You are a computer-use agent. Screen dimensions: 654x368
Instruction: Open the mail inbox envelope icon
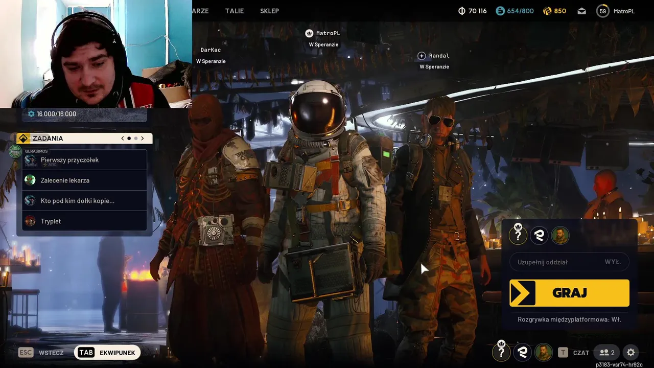pos(582,11)
